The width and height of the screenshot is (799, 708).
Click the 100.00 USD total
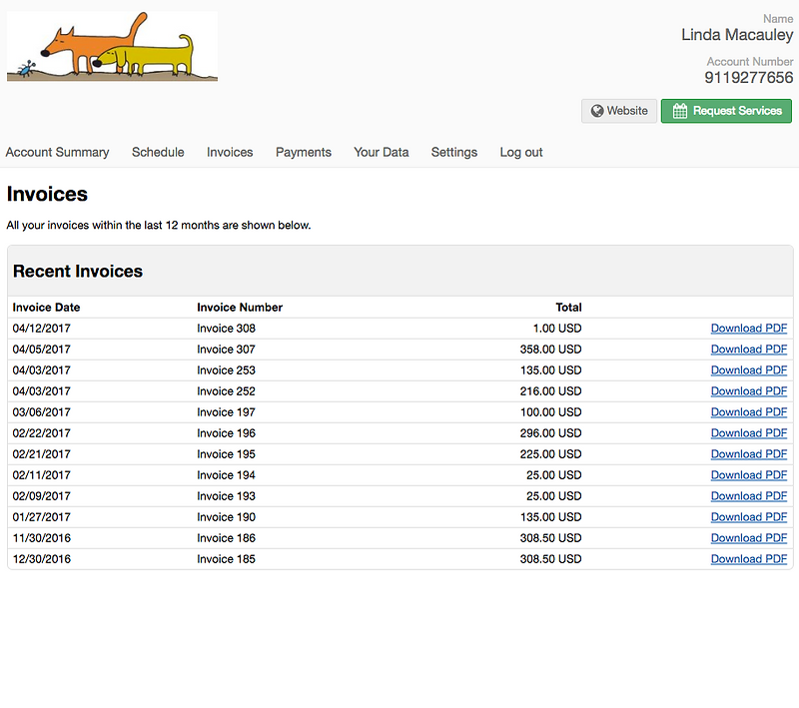coord(551,412)
